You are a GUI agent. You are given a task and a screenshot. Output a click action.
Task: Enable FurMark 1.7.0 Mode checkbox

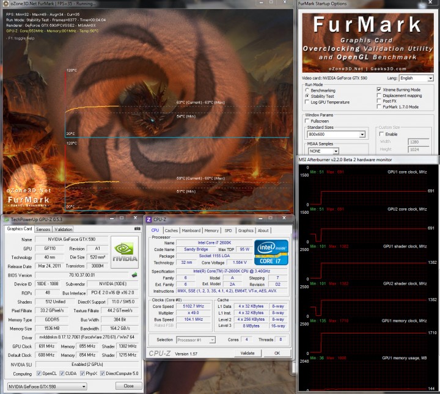click(x=379, y=107)
